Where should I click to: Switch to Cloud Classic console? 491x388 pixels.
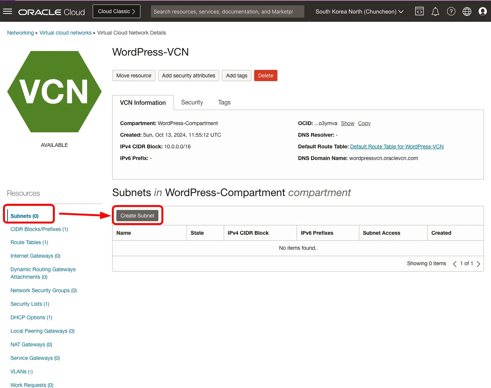[116, 11]
